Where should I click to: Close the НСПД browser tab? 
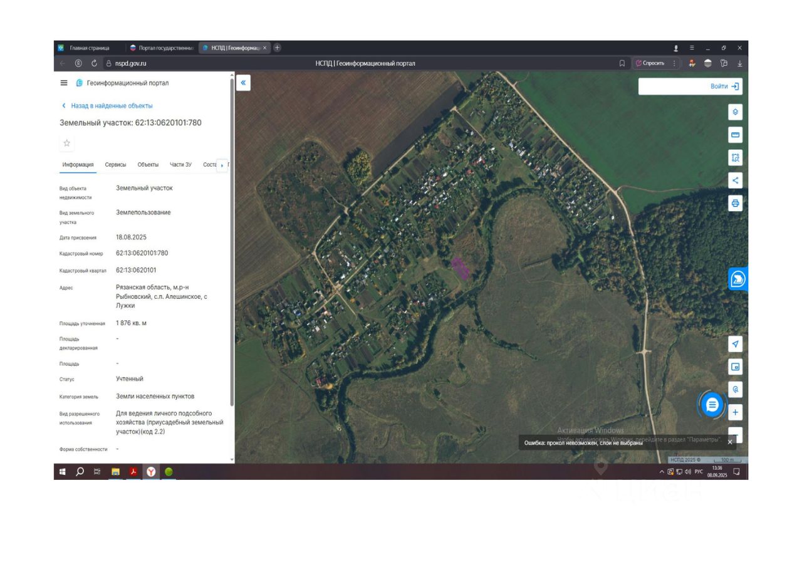coord(264,48)
